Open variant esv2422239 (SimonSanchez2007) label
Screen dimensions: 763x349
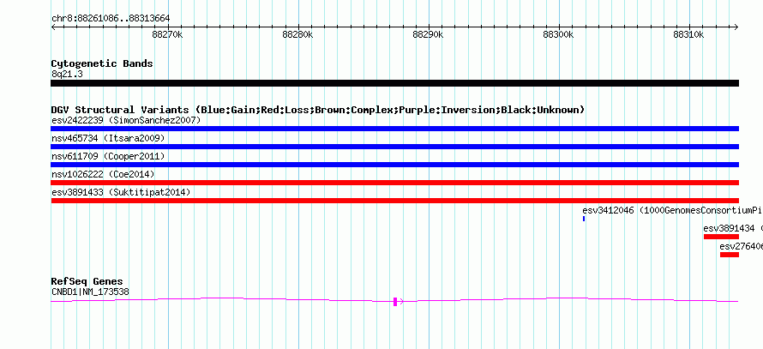click(x=126, y=120)
